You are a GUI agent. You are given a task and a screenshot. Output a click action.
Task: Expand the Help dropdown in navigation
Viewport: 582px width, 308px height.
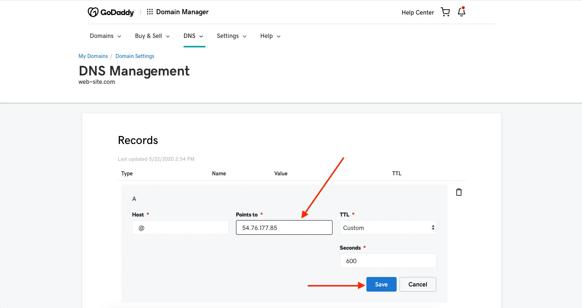click(270, 36)
